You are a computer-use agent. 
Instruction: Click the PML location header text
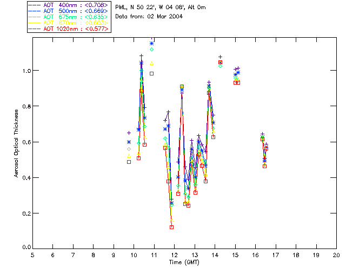pyautogui.click(x=161, y=8)
